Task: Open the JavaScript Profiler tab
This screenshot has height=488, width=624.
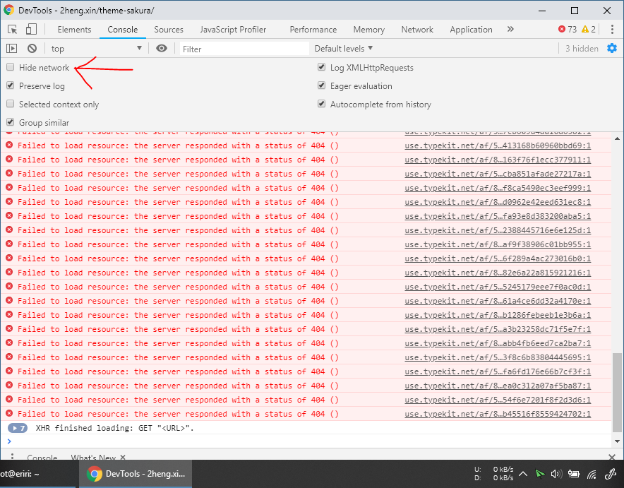Action: click(233, 30)
